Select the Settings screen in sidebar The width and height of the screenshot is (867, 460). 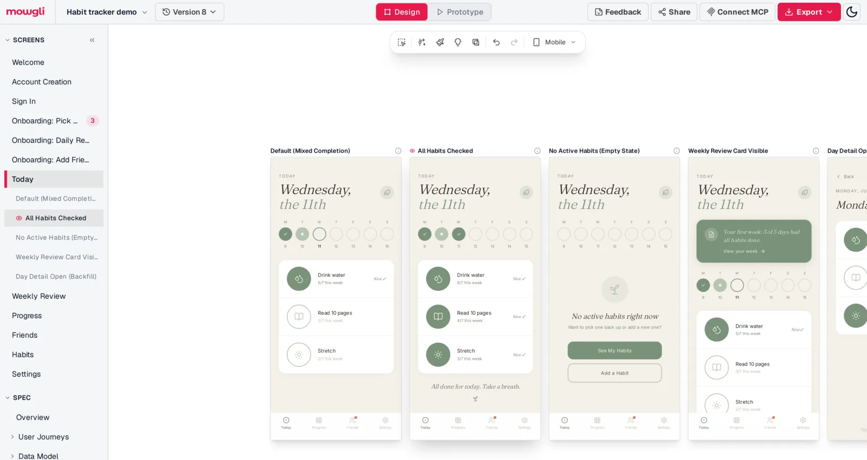54,374
